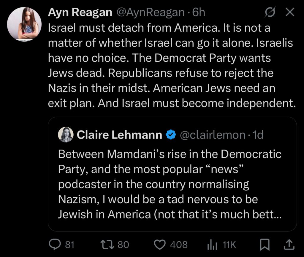
Task: Open view analytics bar chart icon
Action: (x=211, y=244)
